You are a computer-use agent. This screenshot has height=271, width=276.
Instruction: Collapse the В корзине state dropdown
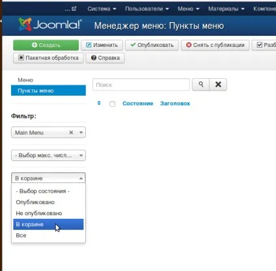(48, 178)
